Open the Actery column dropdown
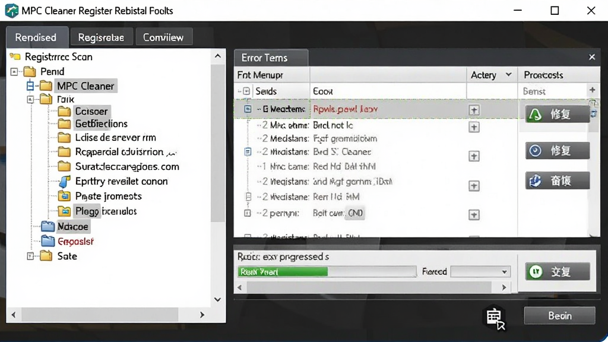The width and height of the screenshot is (608, 342). point(508,74)
